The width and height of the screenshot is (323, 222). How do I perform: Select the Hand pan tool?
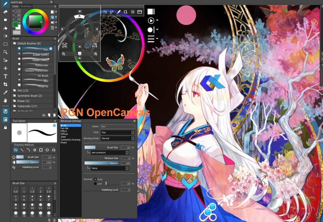coord(5,100)
